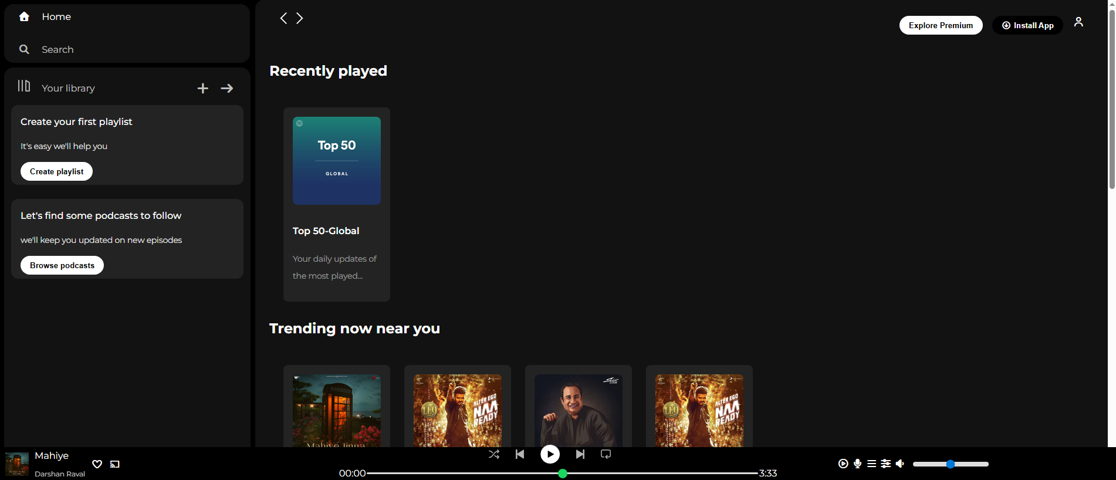Click the now playing song title Mahiye
The width and height of the screenshot is (1116, 480).
click(52, 456)
